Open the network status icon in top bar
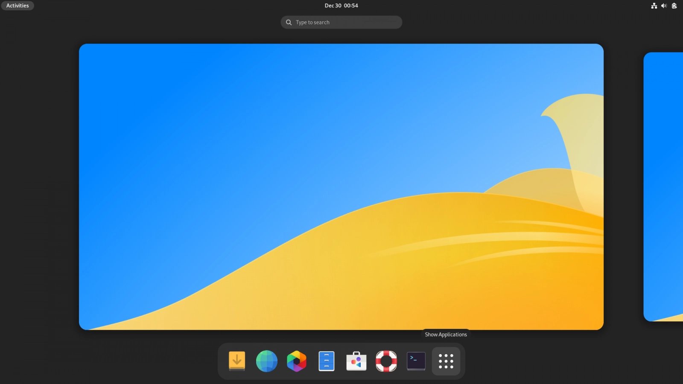This screenshot has height=384, width=683. [x=654, y=6]
